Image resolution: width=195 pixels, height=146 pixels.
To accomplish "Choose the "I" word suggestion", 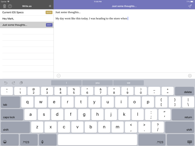I will click(66, 83).
